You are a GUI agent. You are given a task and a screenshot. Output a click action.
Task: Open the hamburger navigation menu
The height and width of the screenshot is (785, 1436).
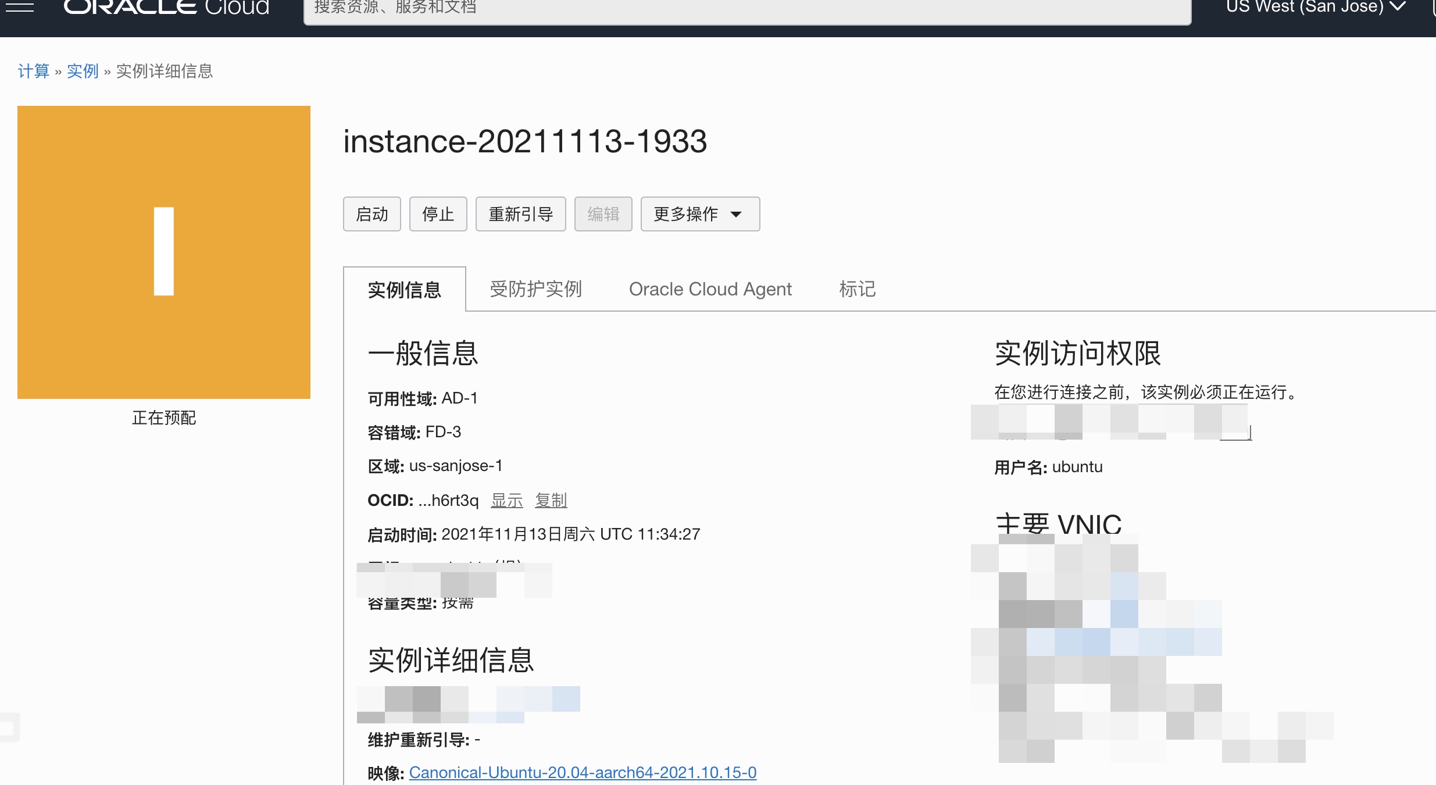tap(19, 7)
